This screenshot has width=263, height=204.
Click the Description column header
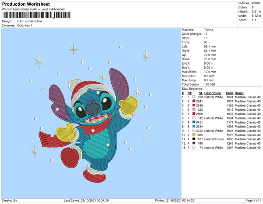click(213, 93)
